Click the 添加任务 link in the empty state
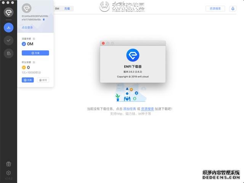The width and height of the screenshot is (244, 183). point(130,109)
